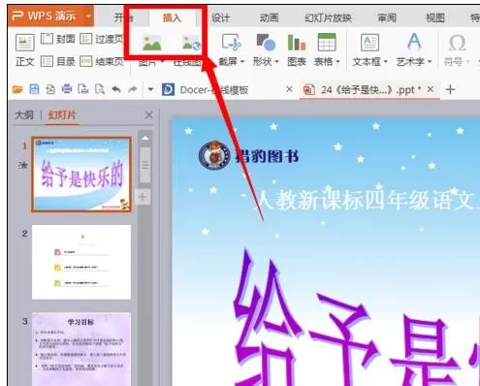Viewport: 480px width, 386px height.
Task: Expand the 文本框 dropdown arrow
Action: 385,61
